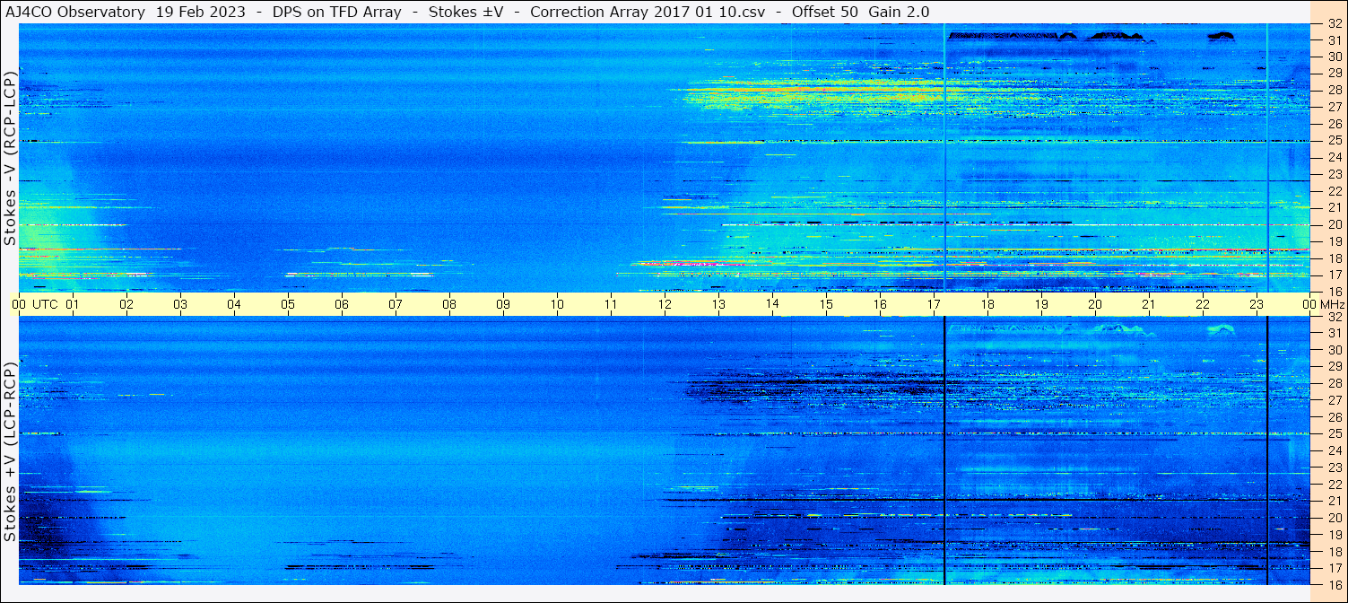Select 31 MHz on upper panel frequency scale
Viewport: 1348px width, 603px height.
point(1335,39)
